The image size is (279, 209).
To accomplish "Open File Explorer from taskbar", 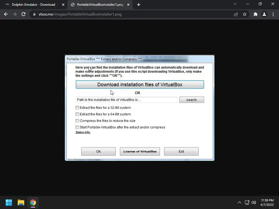I will coord(21,202).
